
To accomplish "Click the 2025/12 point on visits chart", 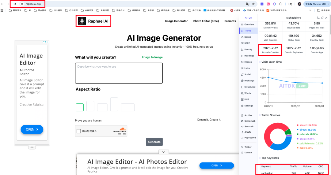I will coord(295,82).
